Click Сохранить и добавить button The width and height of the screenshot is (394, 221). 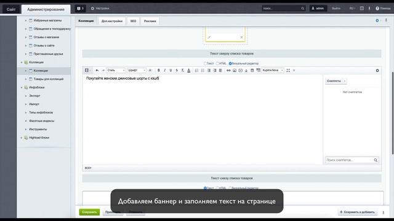coord(357,212)
